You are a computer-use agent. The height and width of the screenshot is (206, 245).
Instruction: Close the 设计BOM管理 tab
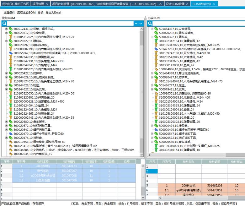(187, 4)
